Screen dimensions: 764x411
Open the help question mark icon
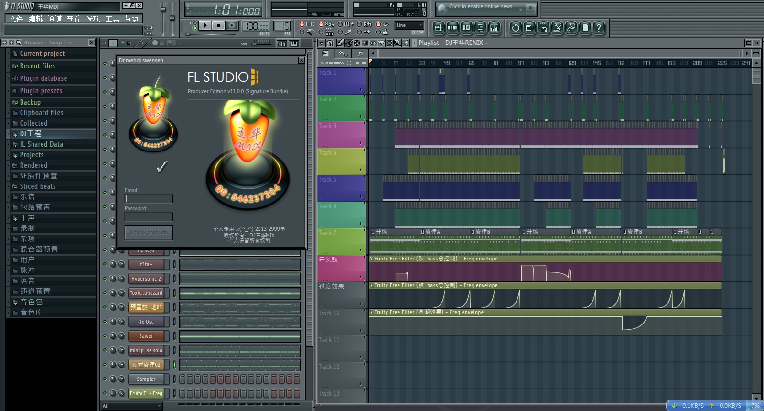[x=599, y=28]
